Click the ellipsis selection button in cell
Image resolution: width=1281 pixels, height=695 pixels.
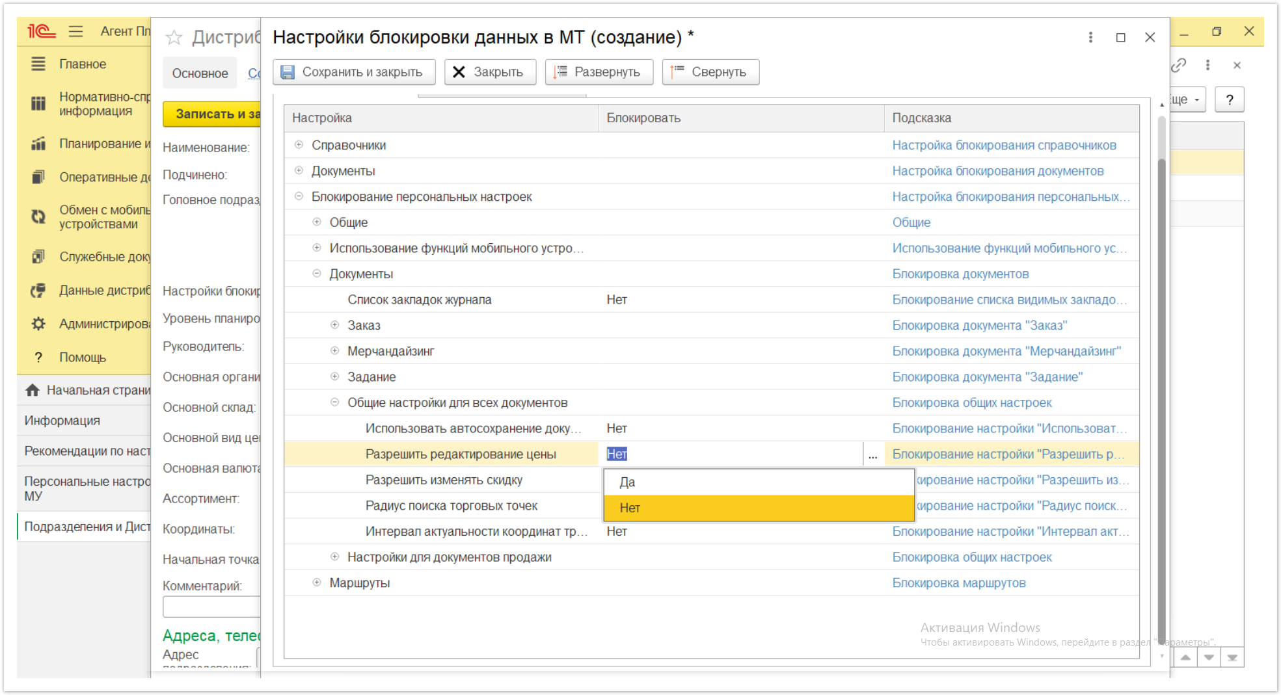pos(872,454)
